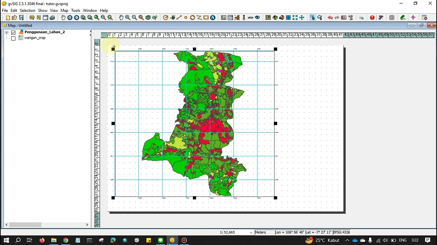437x245 pixels.
Task: Export the layout to PDF
Action: (x=32, y=18)
